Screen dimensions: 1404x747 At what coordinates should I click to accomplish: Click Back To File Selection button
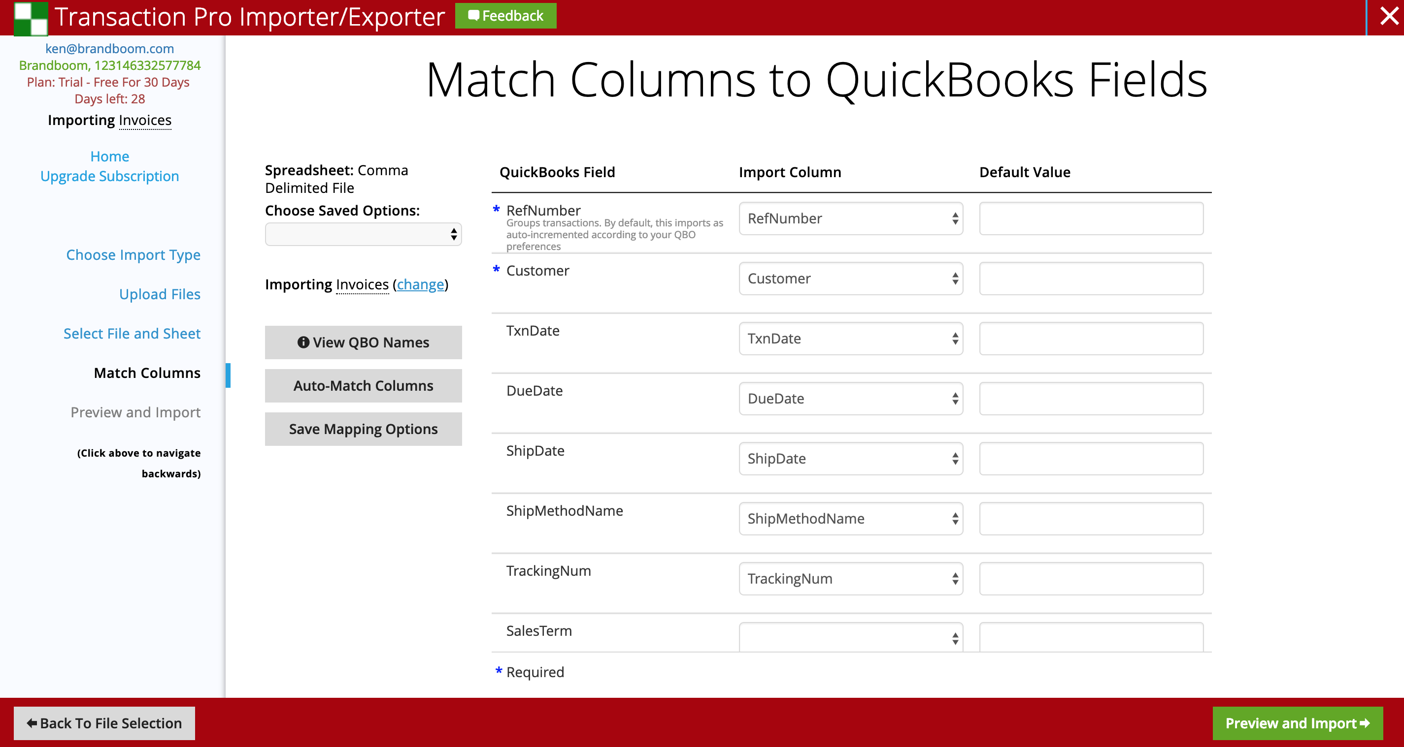coord(104,723)
